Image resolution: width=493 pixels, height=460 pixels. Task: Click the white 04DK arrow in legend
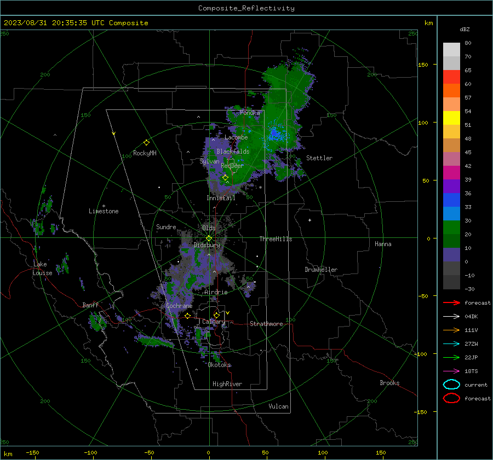(x=451, y=317)
